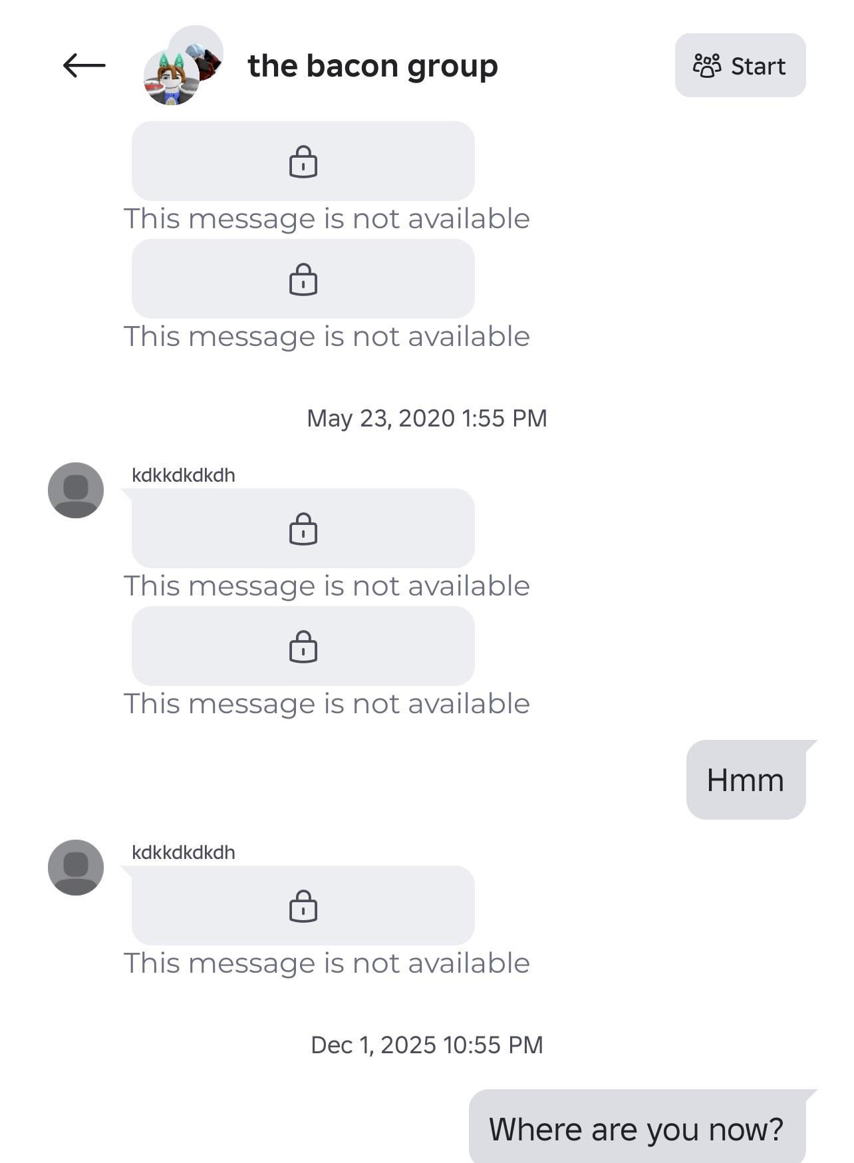Screen dimensions: 854x1163
Task: Tap kdkkdkdkdh username below Hmm message
Action: (x=184, y=852)
